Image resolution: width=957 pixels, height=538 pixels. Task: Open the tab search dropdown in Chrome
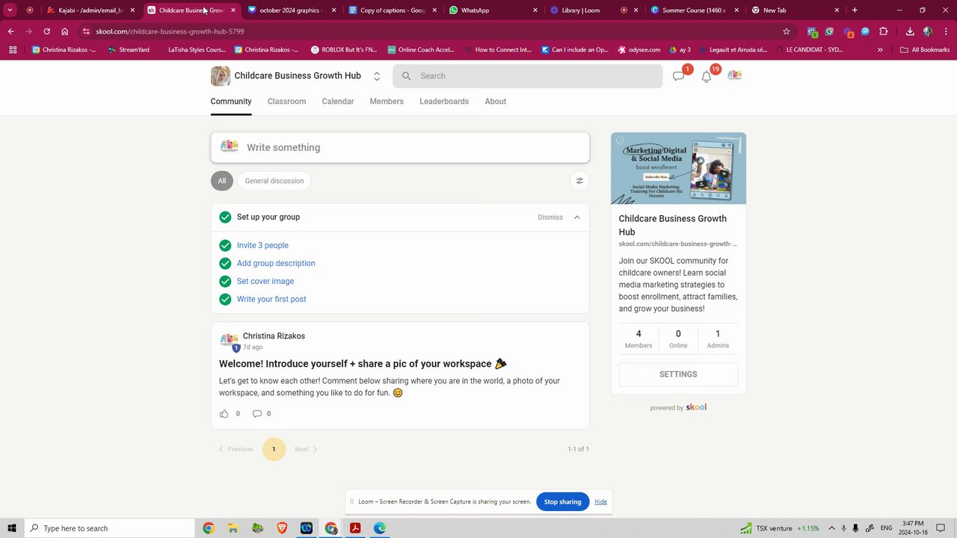tap(10, 10)
